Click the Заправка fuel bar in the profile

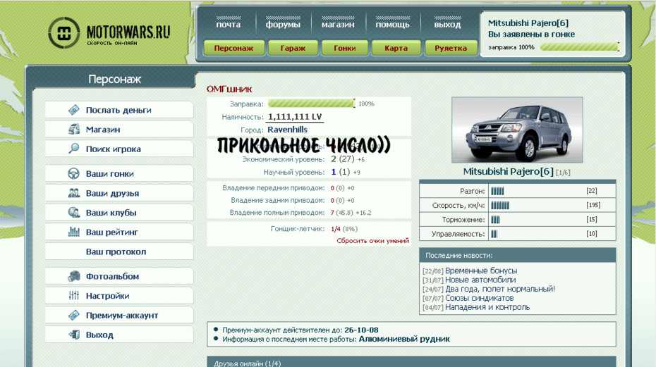[x=311, y=104]
